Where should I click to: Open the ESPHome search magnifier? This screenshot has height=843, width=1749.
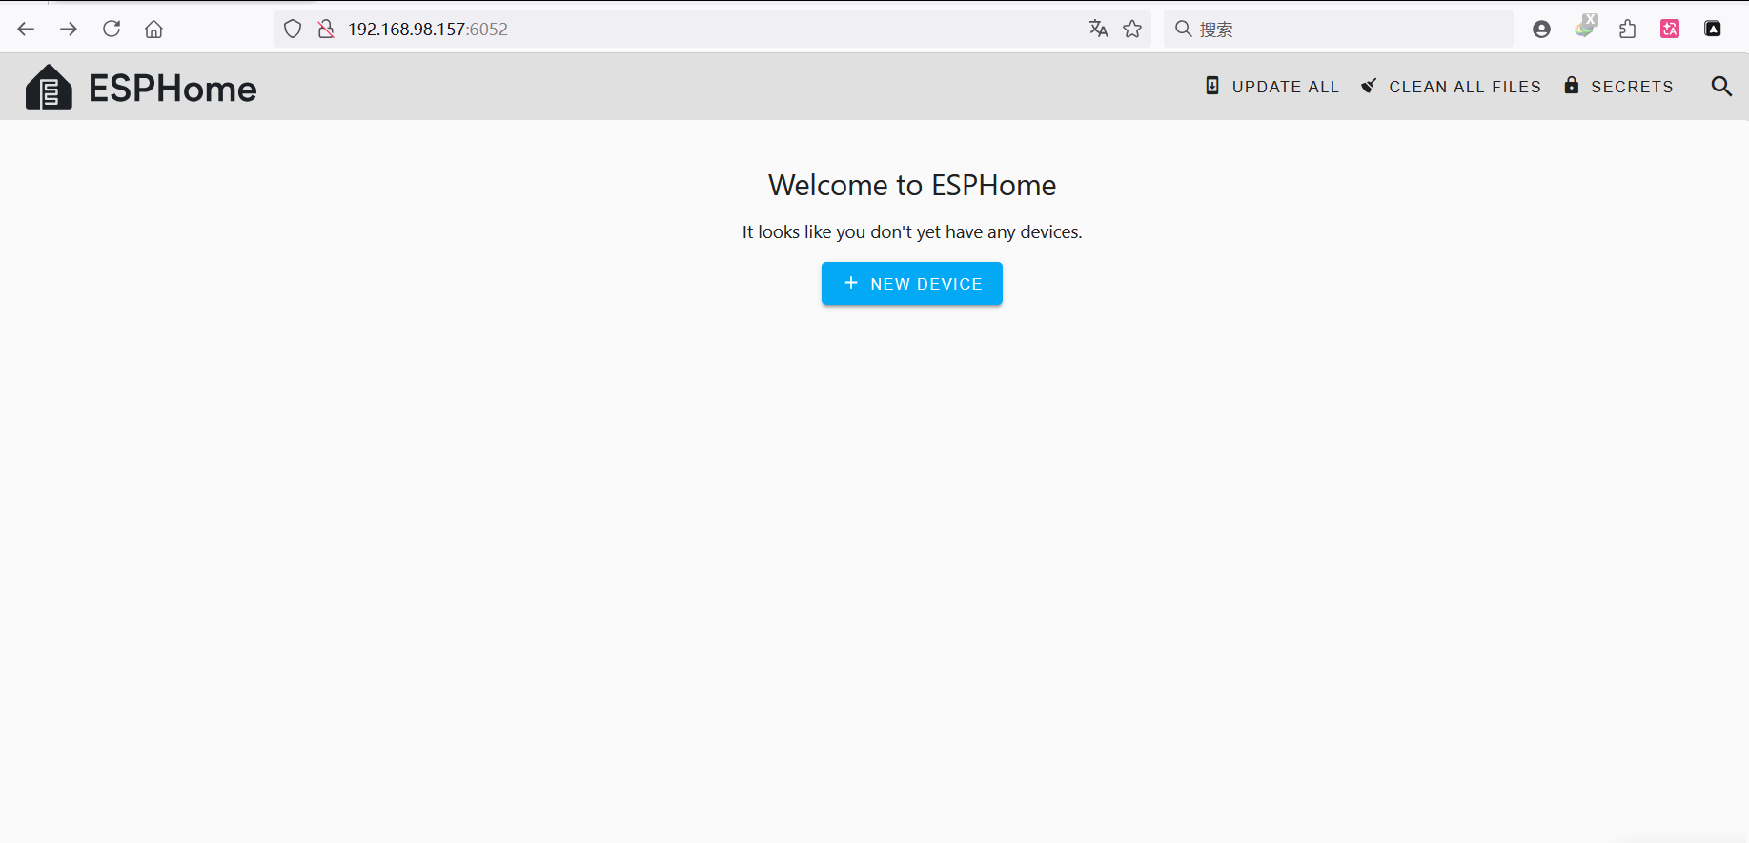pyautogui.click(x=1721, y=87)
